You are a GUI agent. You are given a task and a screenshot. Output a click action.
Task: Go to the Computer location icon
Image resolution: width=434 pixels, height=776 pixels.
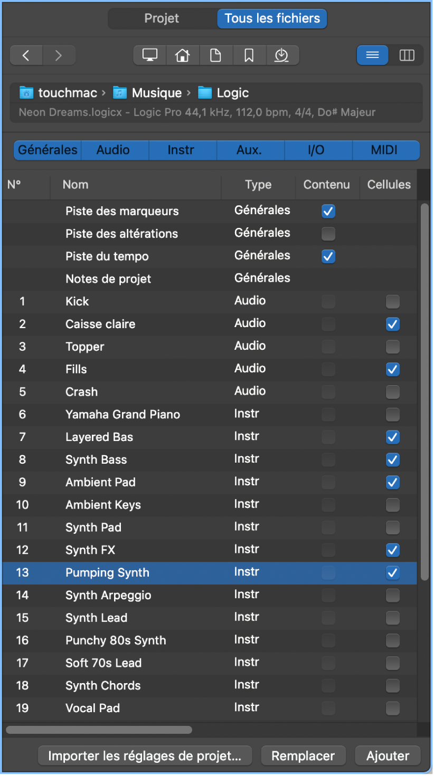pos(150,55)
